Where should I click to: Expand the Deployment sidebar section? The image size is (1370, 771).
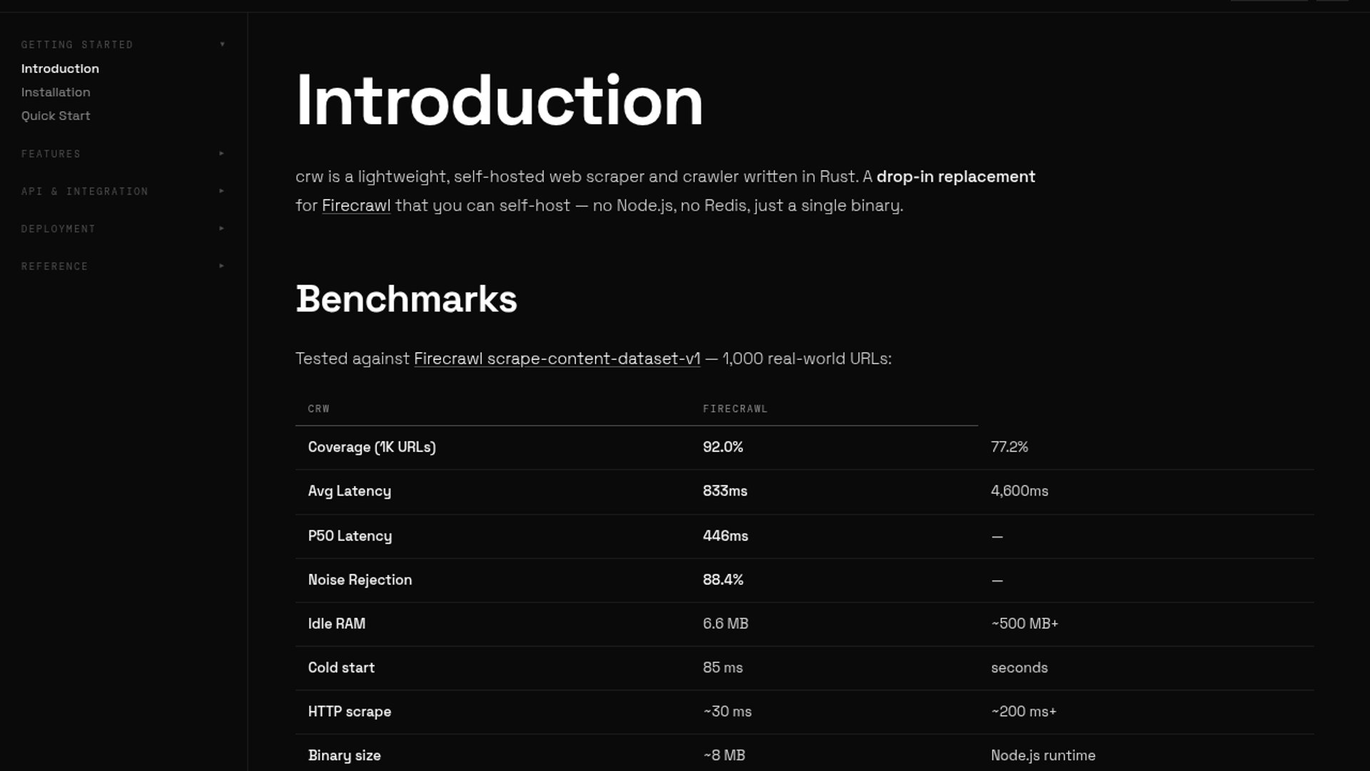pyautogui.click(x=59, y=229)
